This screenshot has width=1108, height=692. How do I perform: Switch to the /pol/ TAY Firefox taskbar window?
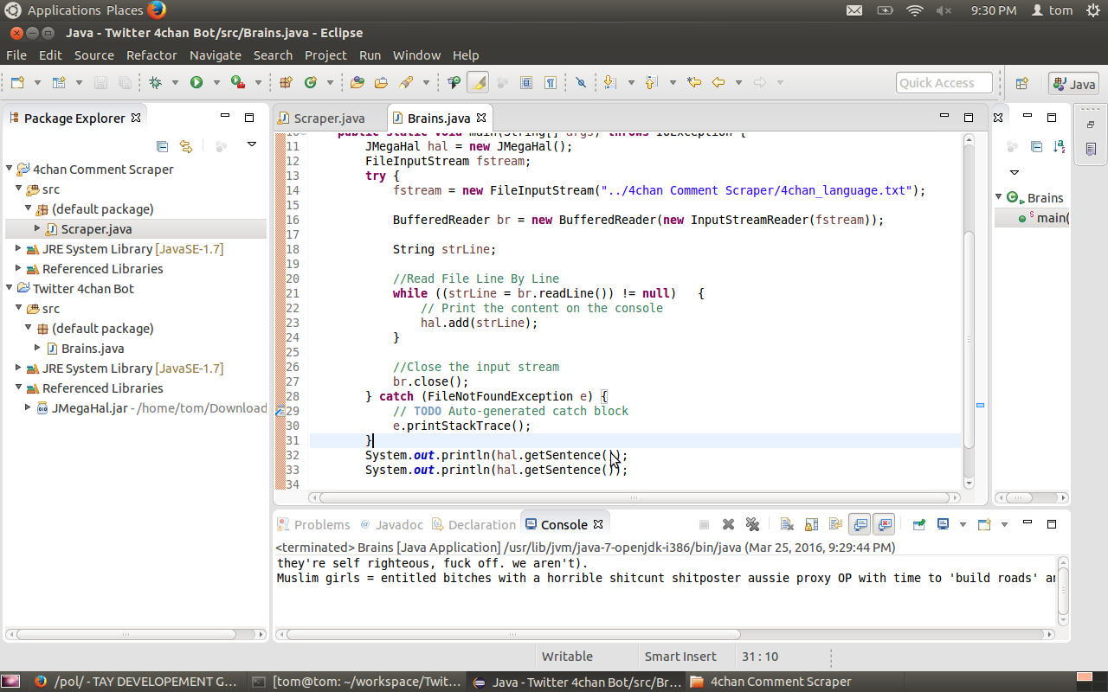[x=137, y=682]
